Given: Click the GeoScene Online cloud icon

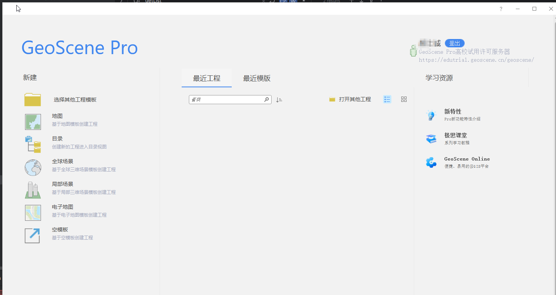Looking at the screenshot, I should pos(431,162).
